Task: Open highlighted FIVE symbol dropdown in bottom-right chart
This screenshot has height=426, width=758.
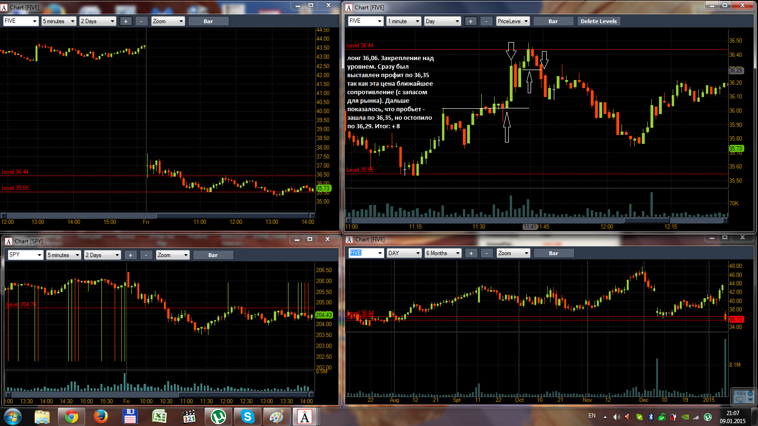Action: tap(366, 253)
